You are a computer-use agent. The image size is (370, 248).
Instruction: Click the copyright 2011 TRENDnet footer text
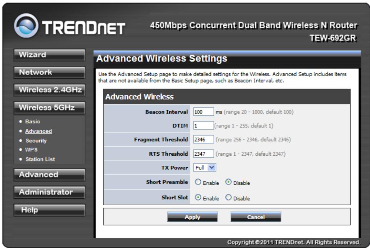point(293,242)
